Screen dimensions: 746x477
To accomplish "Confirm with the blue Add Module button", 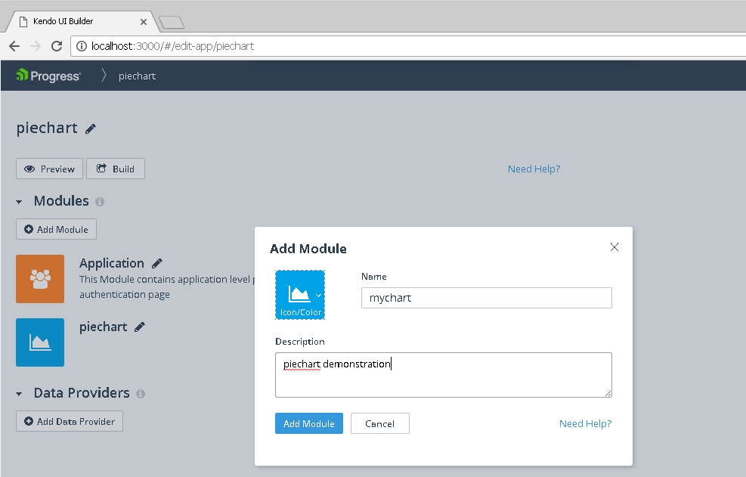I will pos(309,423).
